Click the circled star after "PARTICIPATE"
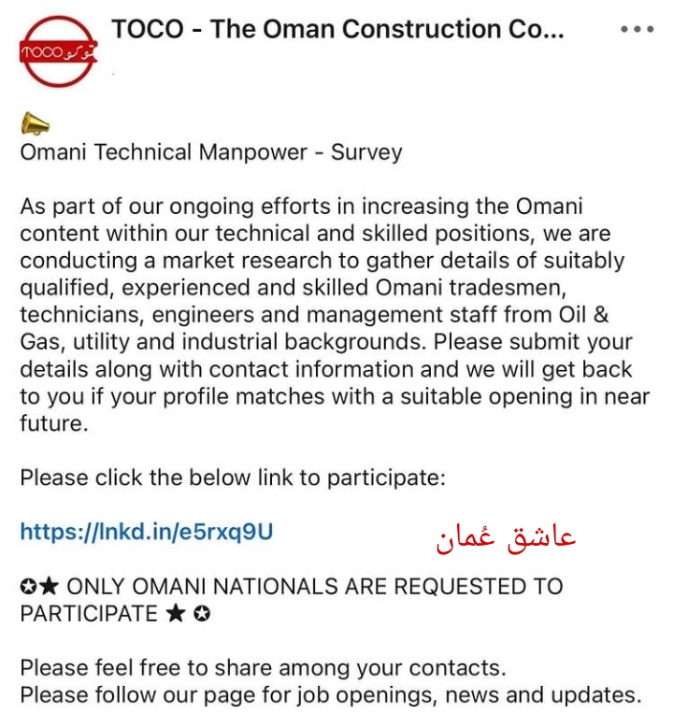Screen dimensions: 673x713 pyautogui.click(x=200, y=614)
